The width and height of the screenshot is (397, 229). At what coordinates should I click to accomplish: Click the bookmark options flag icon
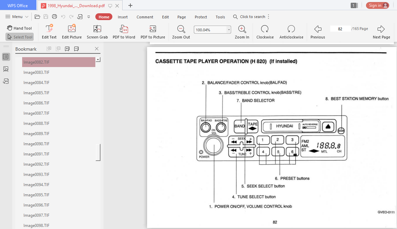coord(76,49)
